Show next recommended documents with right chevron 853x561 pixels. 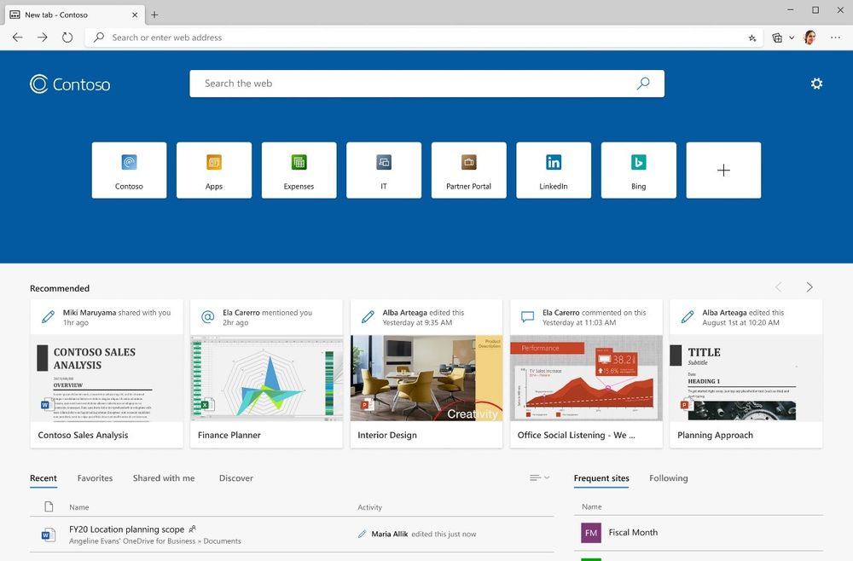pos(809,287)
